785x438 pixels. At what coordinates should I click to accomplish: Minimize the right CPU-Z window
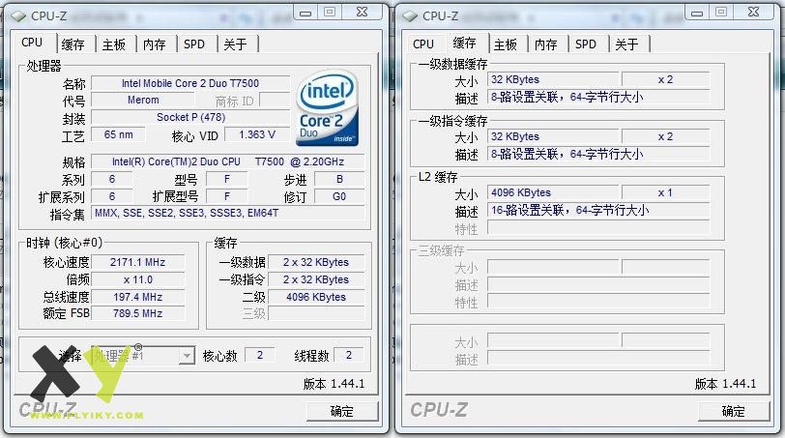click(x=697, y=13)
